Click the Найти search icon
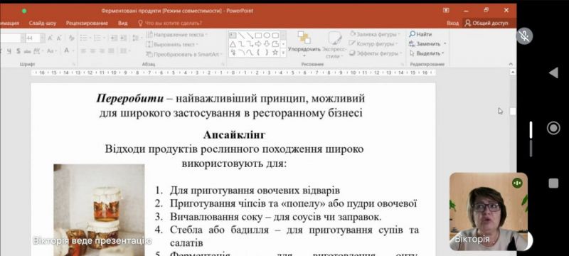 [x=412, y=34]
